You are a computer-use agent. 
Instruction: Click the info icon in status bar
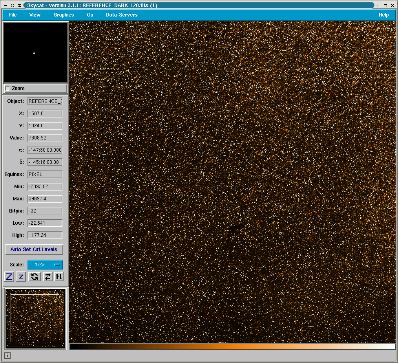tap(7, 356)
